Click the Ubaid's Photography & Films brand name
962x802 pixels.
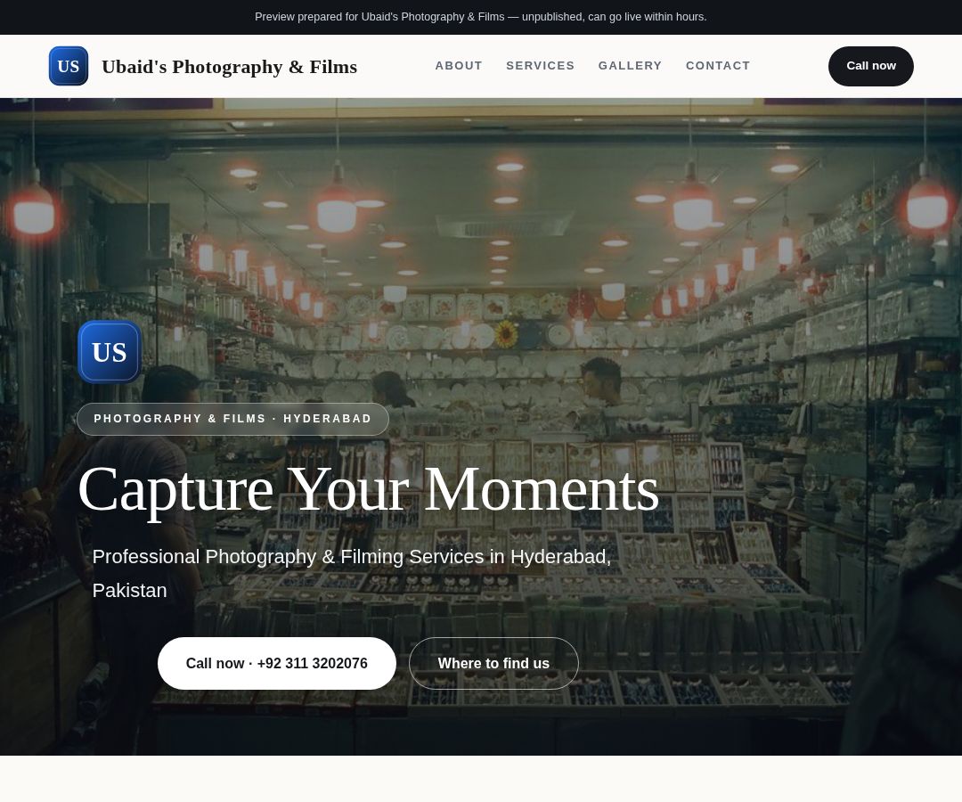pos(230,66)
